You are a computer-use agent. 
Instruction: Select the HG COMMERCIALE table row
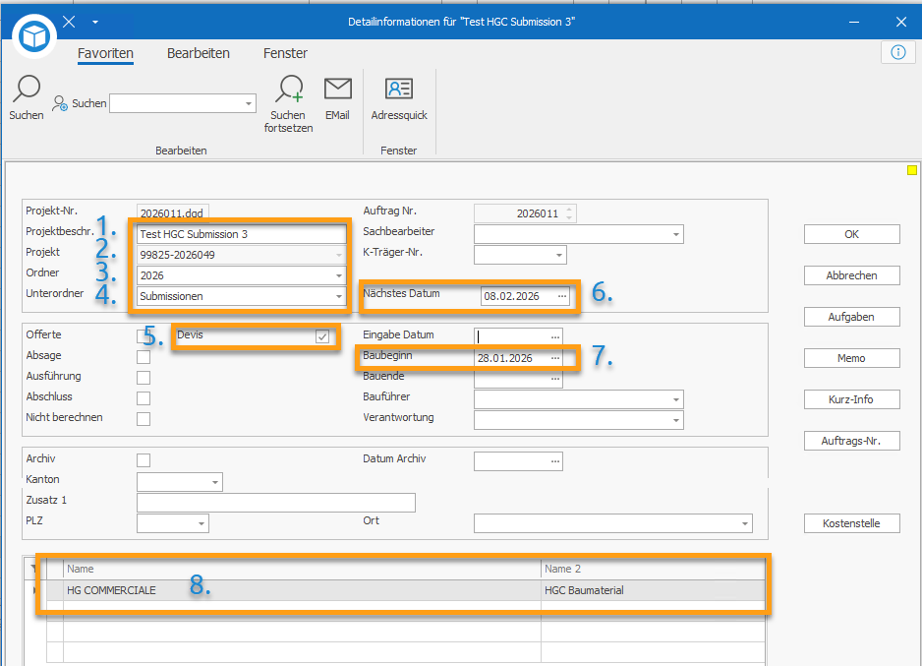coord(406,590)
